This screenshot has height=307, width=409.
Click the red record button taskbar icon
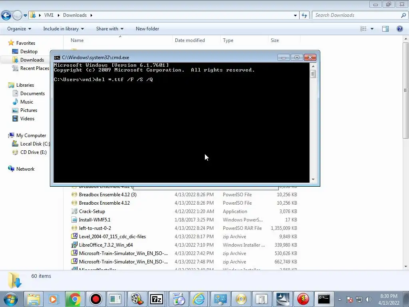(x=96, y=299)
